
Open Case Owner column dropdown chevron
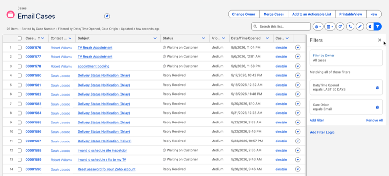(x=287, y=38)
